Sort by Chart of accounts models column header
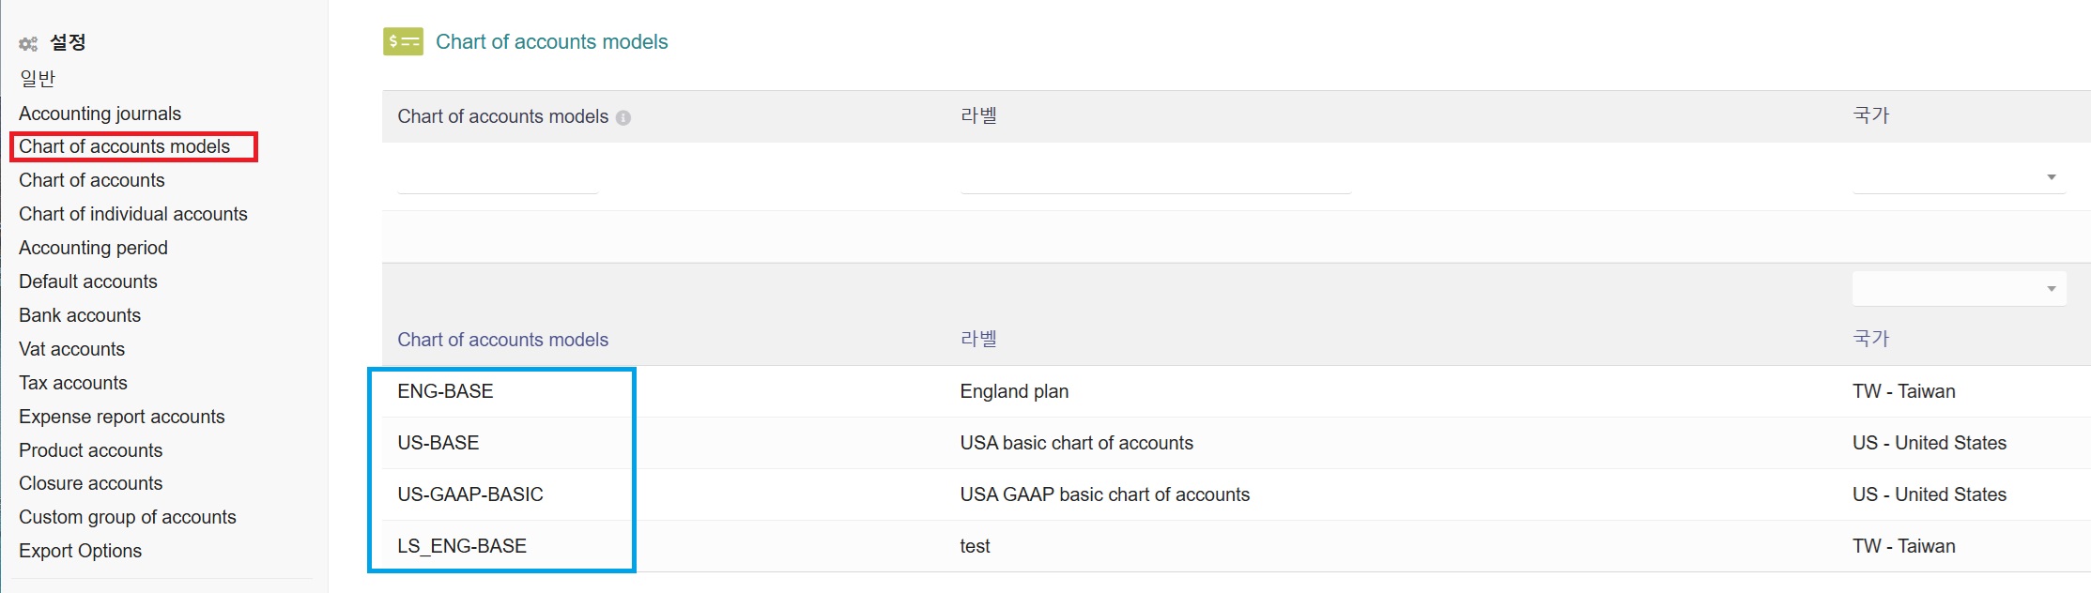This screenshot has width=2091, height=593. pyautogui.click(x=502, y=340)
